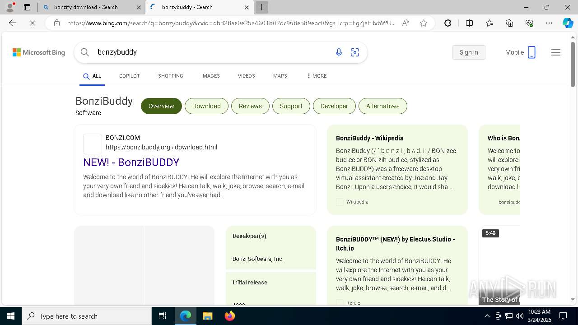
Task: Add this page to favorites star
Action: coord(424,23)
